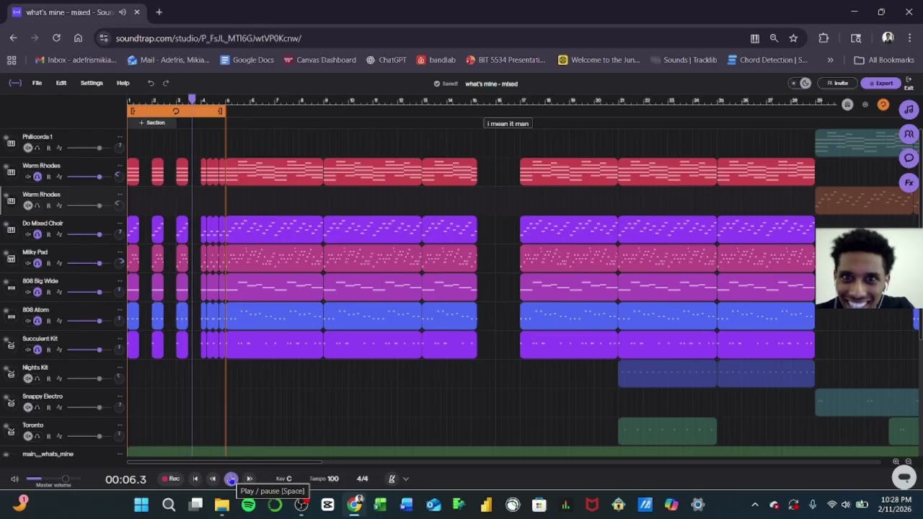Click the undo arrow
Viewport: 923px width, 519px height.
click(151, 83)
